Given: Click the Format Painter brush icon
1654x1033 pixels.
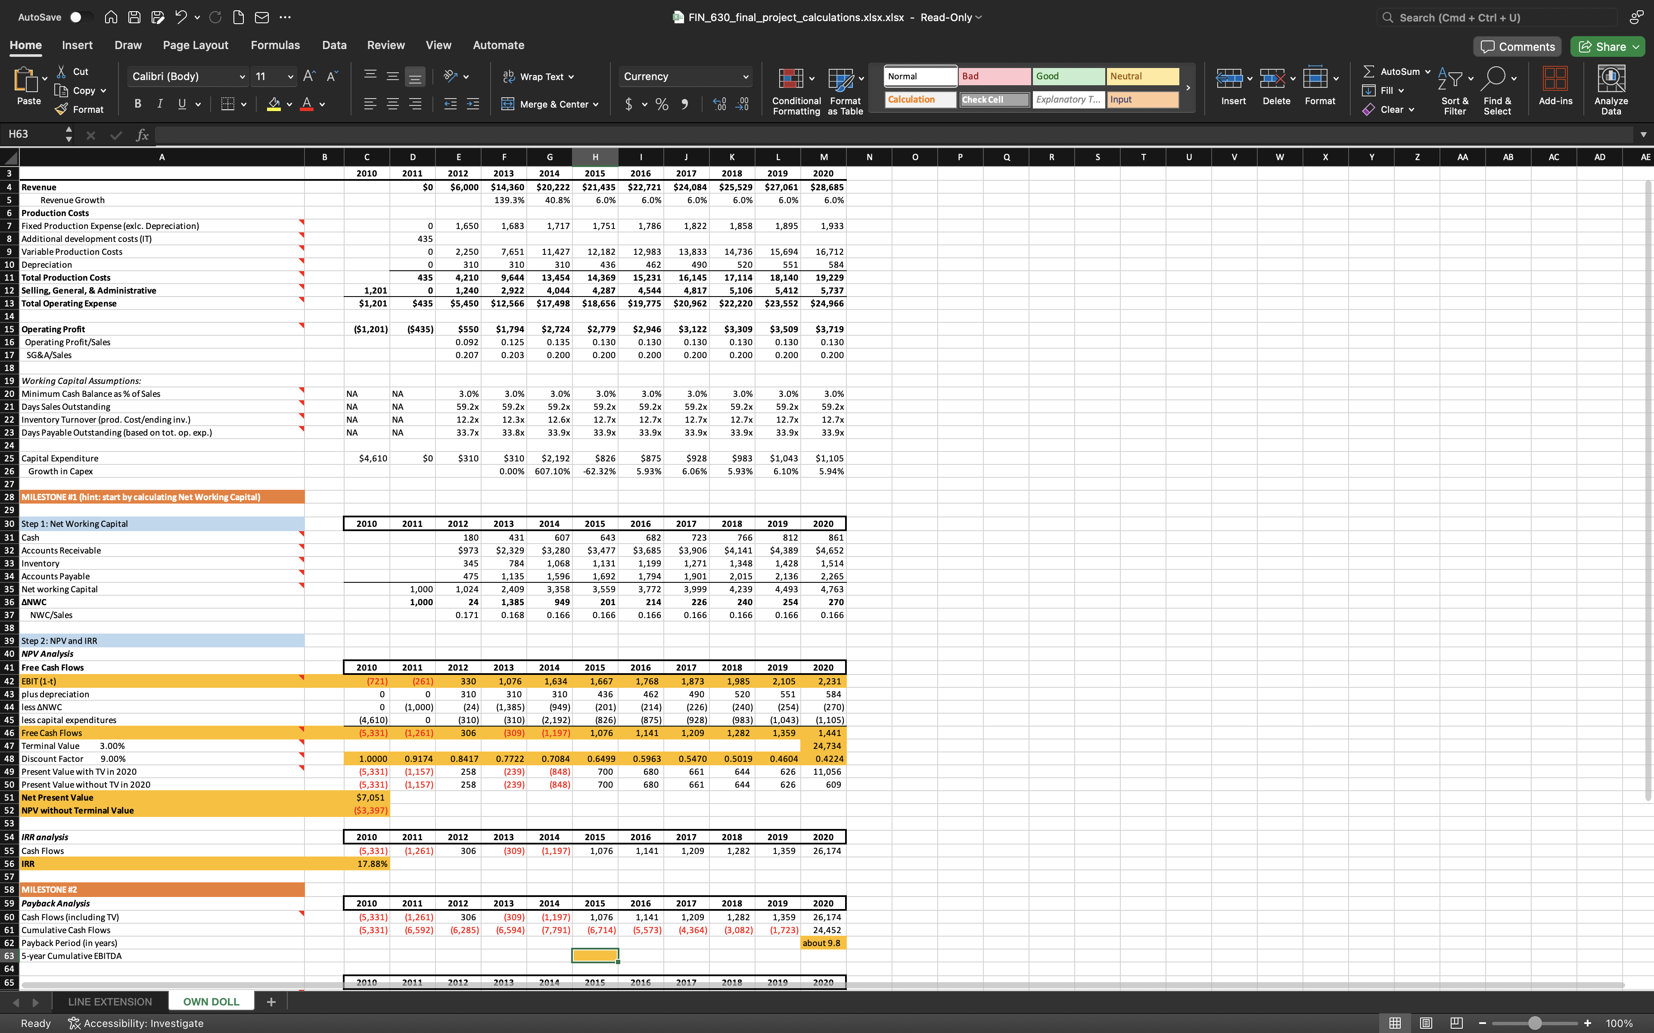Looking at the screenshot, I should click(62, 109).
